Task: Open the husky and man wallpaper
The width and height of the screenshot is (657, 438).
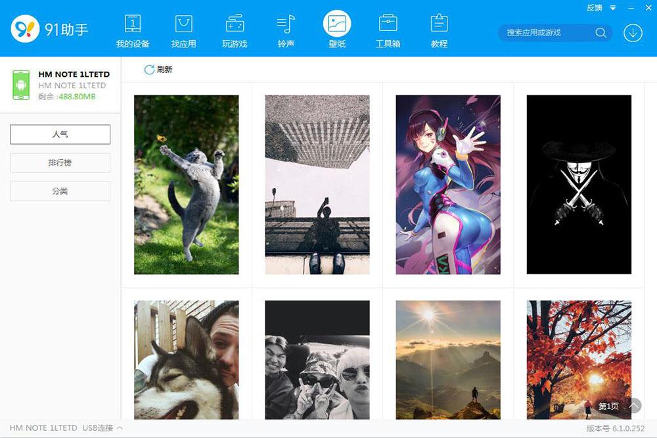Action: click(187, 360)
